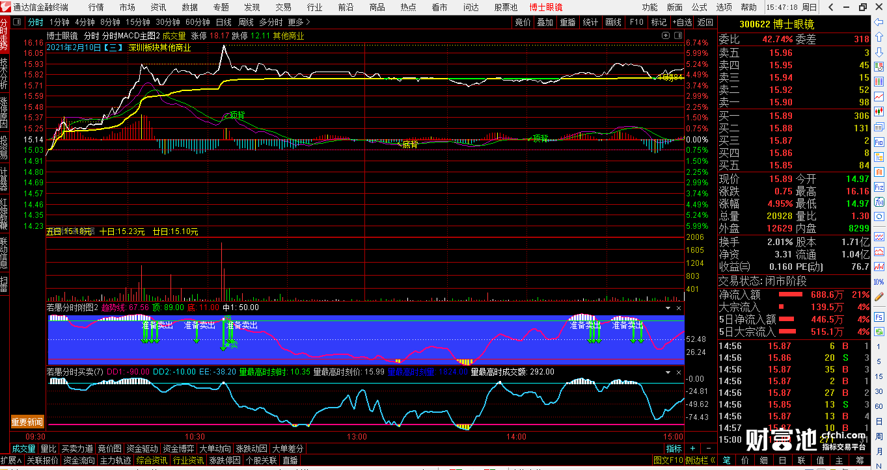
Task: Open the 重要新闻 button
Action: tap(27, 422)
